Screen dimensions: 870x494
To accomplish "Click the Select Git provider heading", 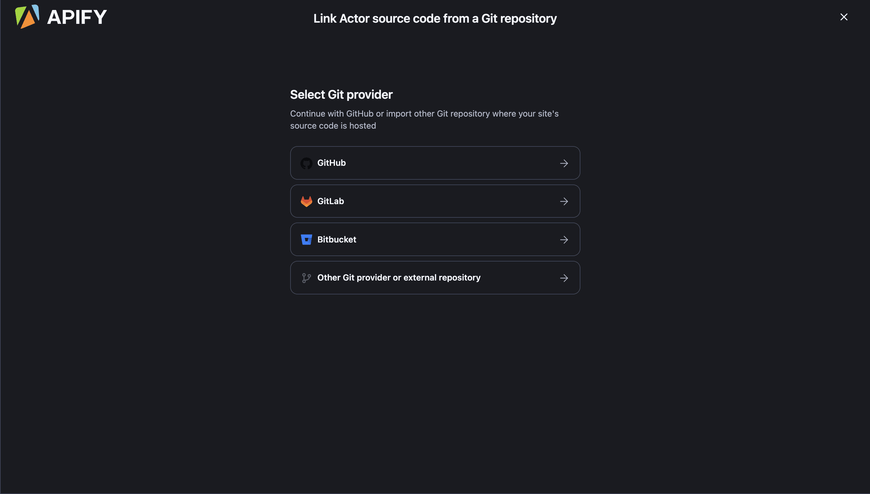I will coord(341,94).
